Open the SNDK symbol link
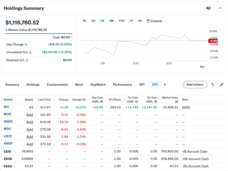 coord(8,122)
